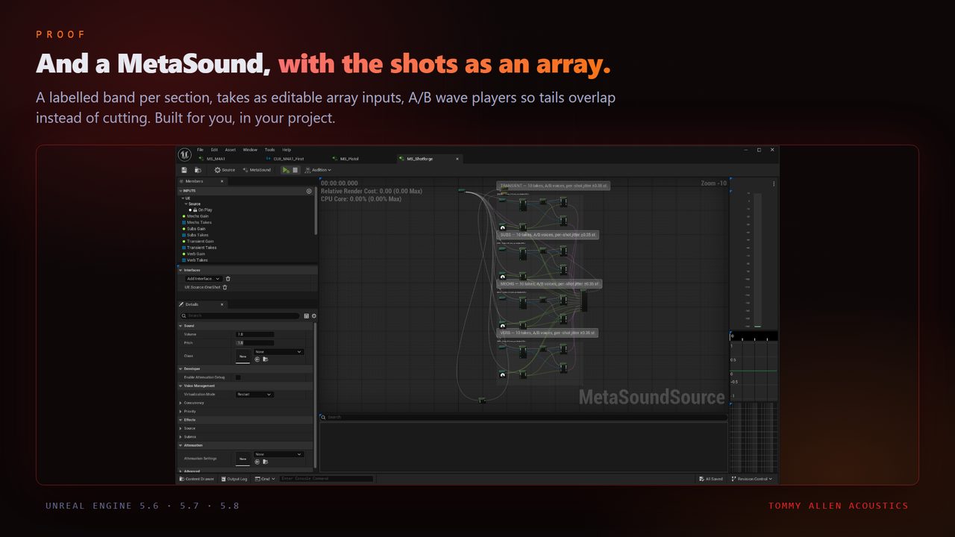Click the Volume value field
The image size is (955, 537).
(x=255, y=334)
